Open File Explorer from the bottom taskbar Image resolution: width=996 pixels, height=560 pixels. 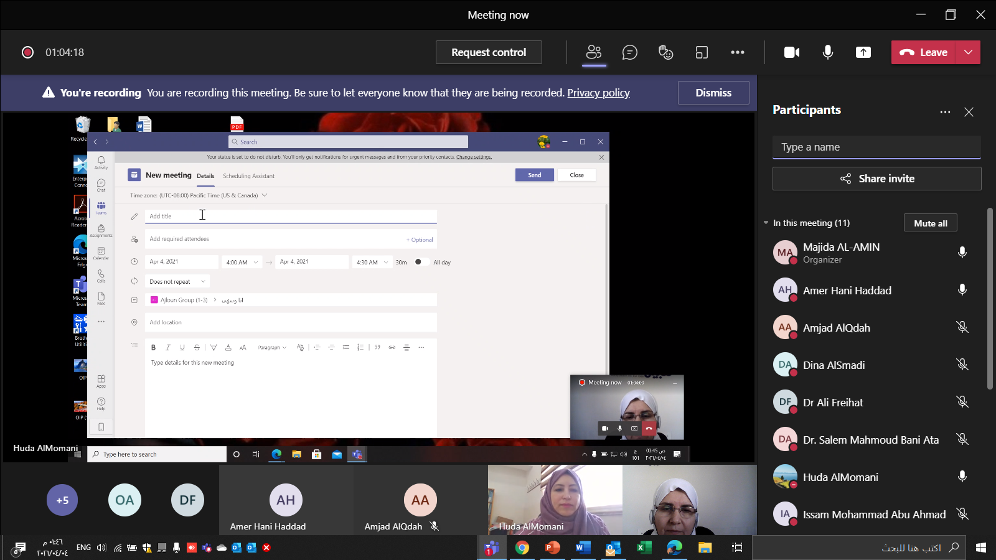(x=705, y=548)
